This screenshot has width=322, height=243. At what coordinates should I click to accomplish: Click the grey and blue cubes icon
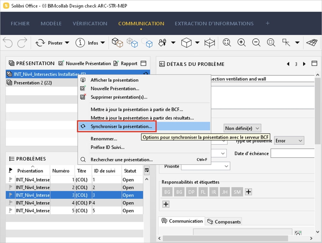[x=132, y=43]
